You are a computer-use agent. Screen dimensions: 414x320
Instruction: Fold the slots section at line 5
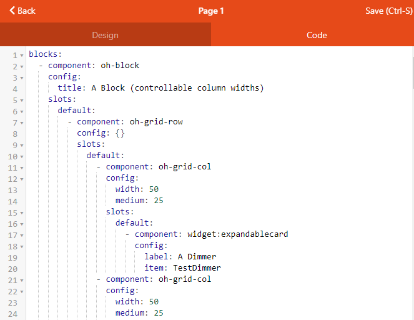pos(22,100)
